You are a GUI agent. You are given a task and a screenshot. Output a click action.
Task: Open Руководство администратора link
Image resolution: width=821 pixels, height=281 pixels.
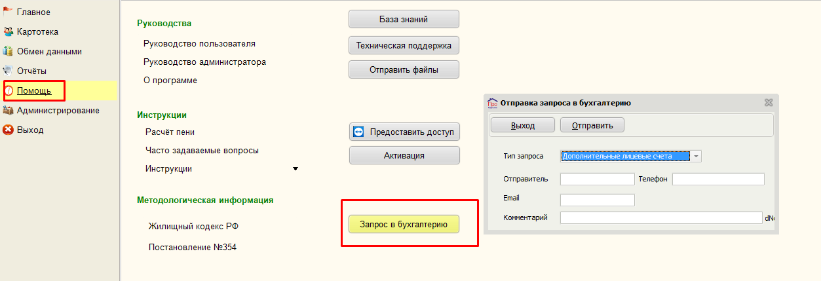coord(204,62)
